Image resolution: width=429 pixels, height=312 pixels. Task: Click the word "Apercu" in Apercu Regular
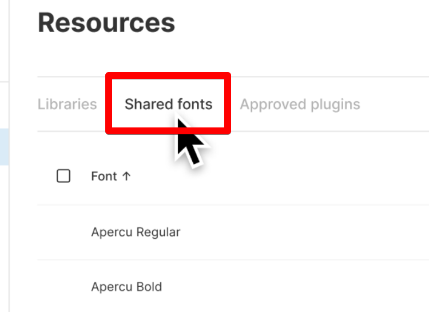click(110, 233)
